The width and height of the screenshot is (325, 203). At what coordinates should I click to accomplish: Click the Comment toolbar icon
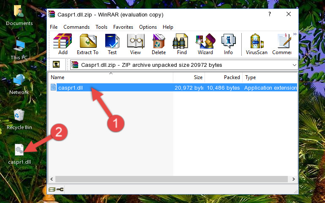[x=282, y=44]
